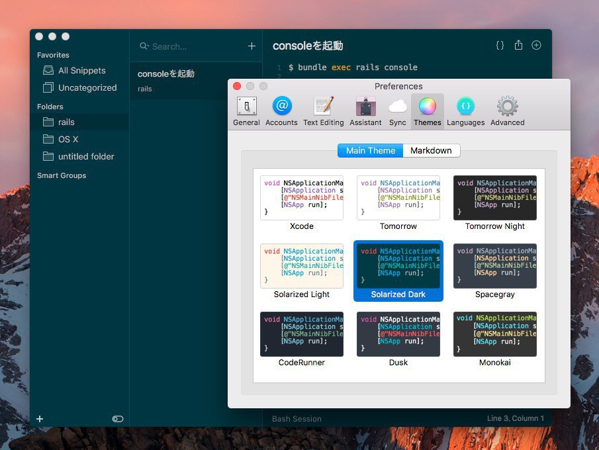Select the Solarized Light theme swatch
599x450 pixels.
point(302,266)
